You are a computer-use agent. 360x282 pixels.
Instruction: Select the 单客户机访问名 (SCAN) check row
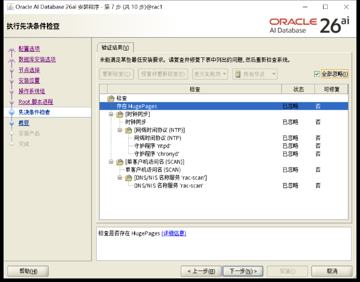[224, 170]
